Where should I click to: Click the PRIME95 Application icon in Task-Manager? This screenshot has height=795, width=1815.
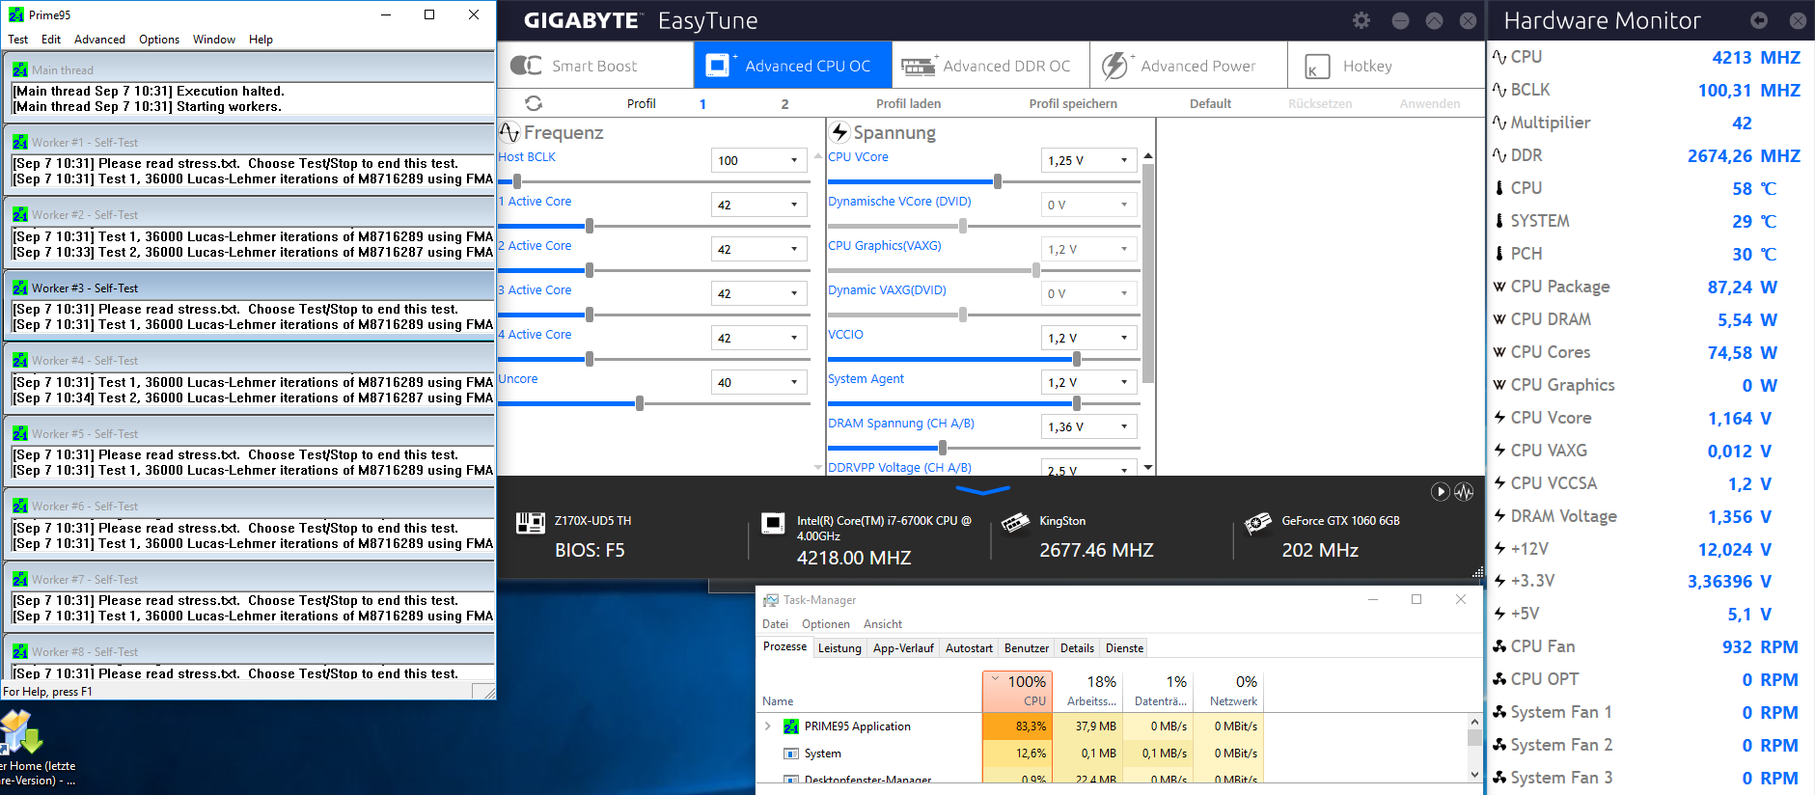pos(791,726)
